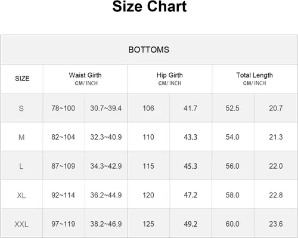Screen dimensions: 298x238
Task: Select the BOTTOMS header row
Action: tap(149, 50)
